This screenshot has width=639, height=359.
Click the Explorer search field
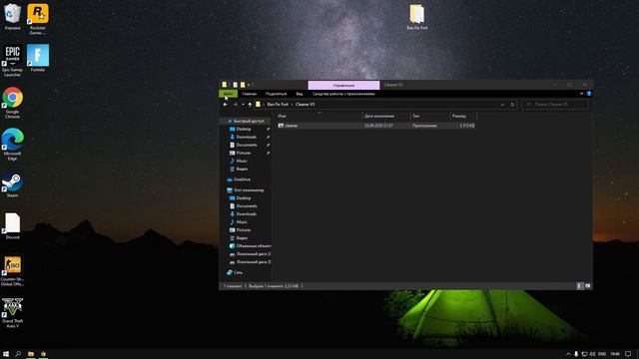(555, 105)
